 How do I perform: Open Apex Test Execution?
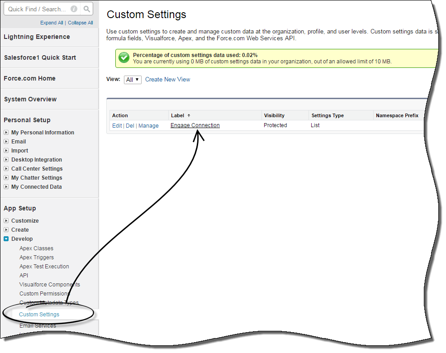point(44,267)
